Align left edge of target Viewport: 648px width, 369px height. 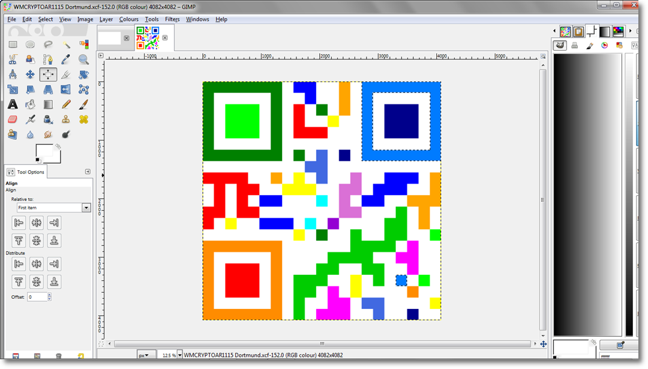[x=19, y=223]
